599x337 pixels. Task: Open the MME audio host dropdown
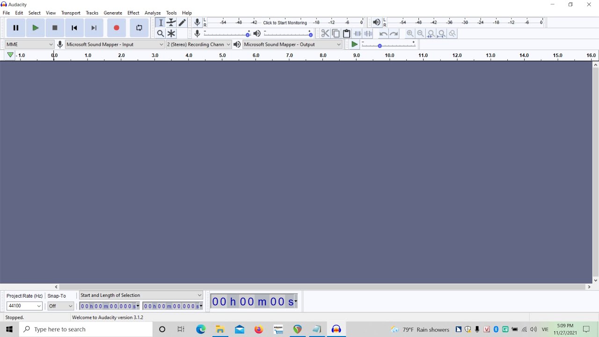[x=29, y=44]
